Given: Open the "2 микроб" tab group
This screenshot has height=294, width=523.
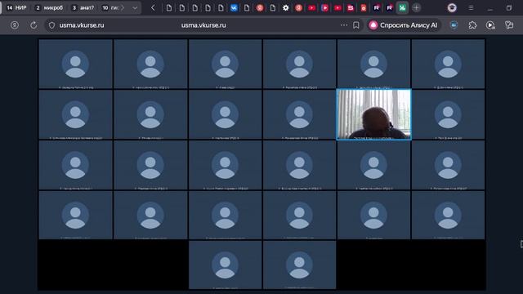Looking at the screenshot, I should [49, 7].
